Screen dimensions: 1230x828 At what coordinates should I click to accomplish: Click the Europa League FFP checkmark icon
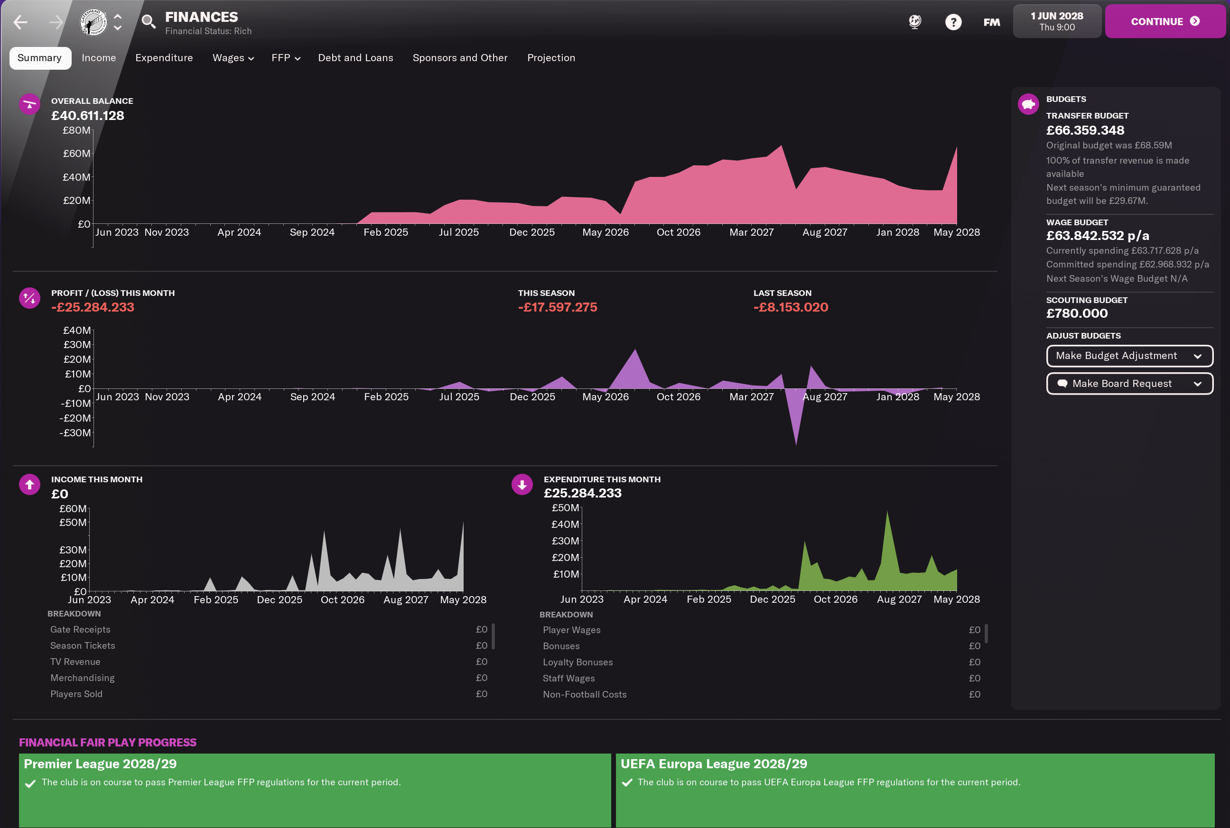click(627, 783)
